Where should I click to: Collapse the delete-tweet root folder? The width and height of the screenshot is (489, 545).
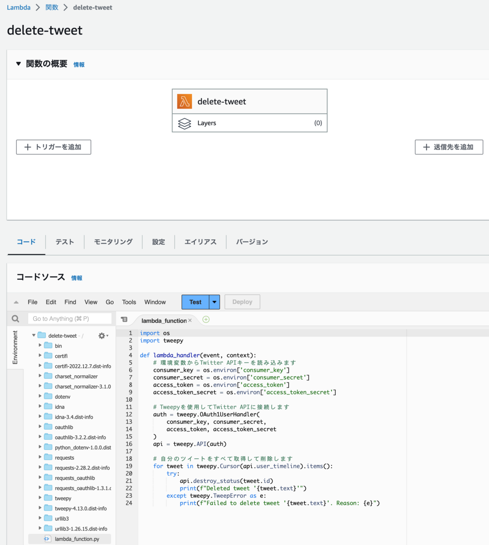[x=34, y=336]
